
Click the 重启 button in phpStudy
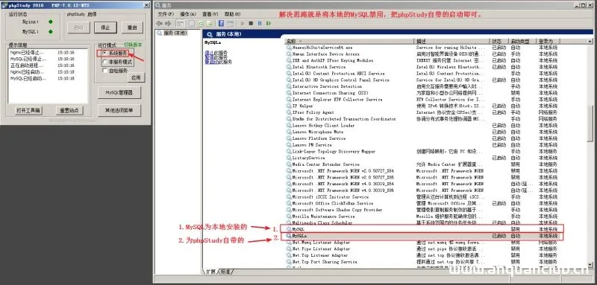tap(132, 28)
